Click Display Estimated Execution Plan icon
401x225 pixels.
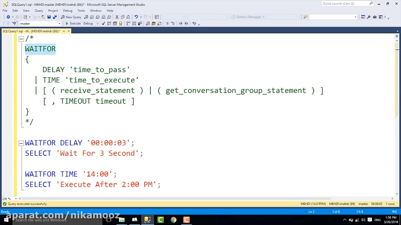point(109,24)
